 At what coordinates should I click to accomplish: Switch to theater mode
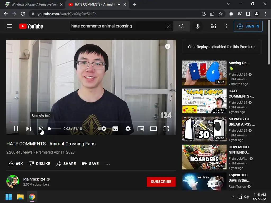pos(153,129)
